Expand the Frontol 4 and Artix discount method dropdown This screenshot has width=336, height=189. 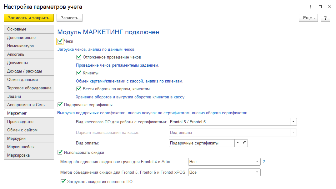pos(257,162)
